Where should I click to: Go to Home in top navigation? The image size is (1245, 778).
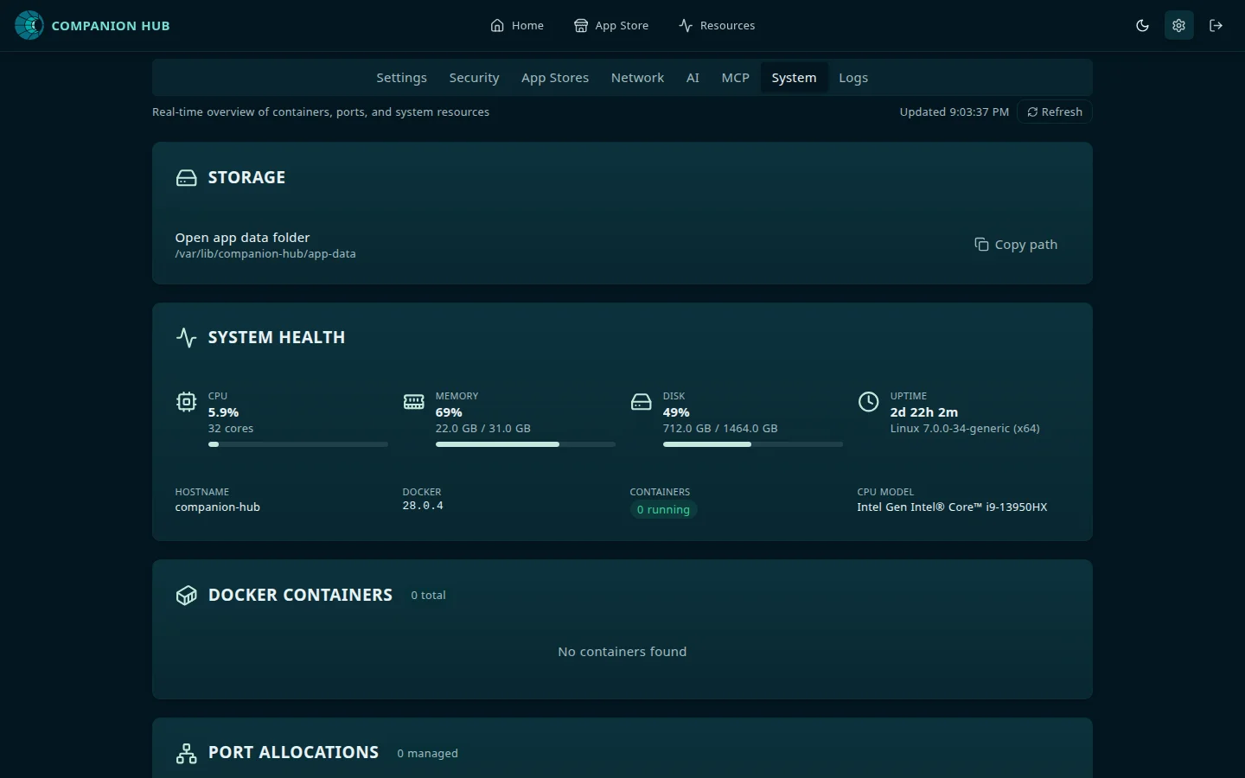pyautogui.click(x=517, y=25)
